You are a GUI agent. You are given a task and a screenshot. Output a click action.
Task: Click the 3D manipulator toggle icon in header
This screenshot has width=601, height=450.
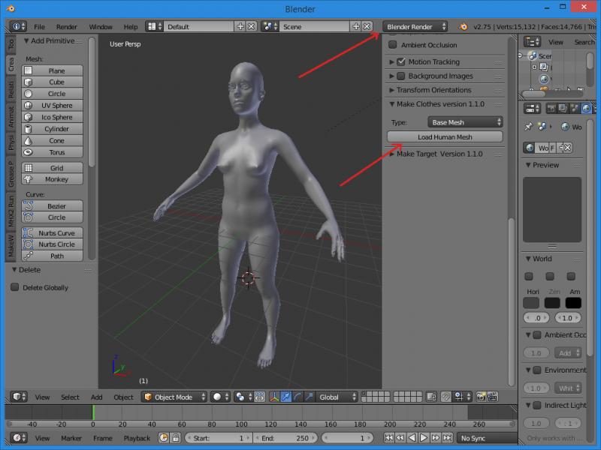click(275, 397)
